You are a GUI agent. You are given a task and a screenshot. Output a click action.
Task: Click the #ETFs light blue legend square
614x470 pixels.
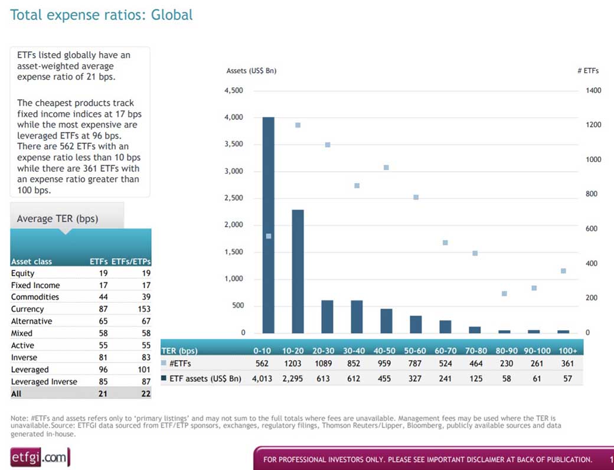pos(164,363)
